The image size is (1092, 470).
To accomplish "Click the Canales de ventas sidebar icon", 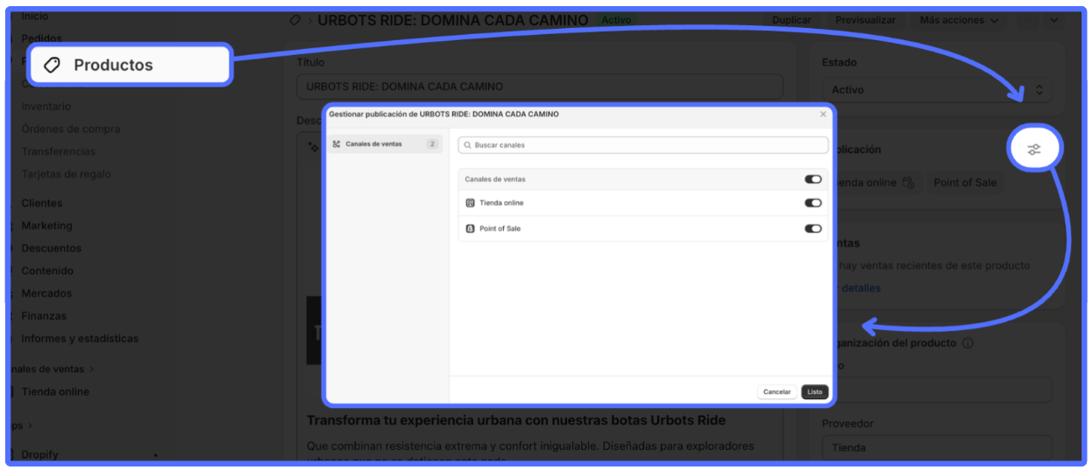I will pos(337,144).
